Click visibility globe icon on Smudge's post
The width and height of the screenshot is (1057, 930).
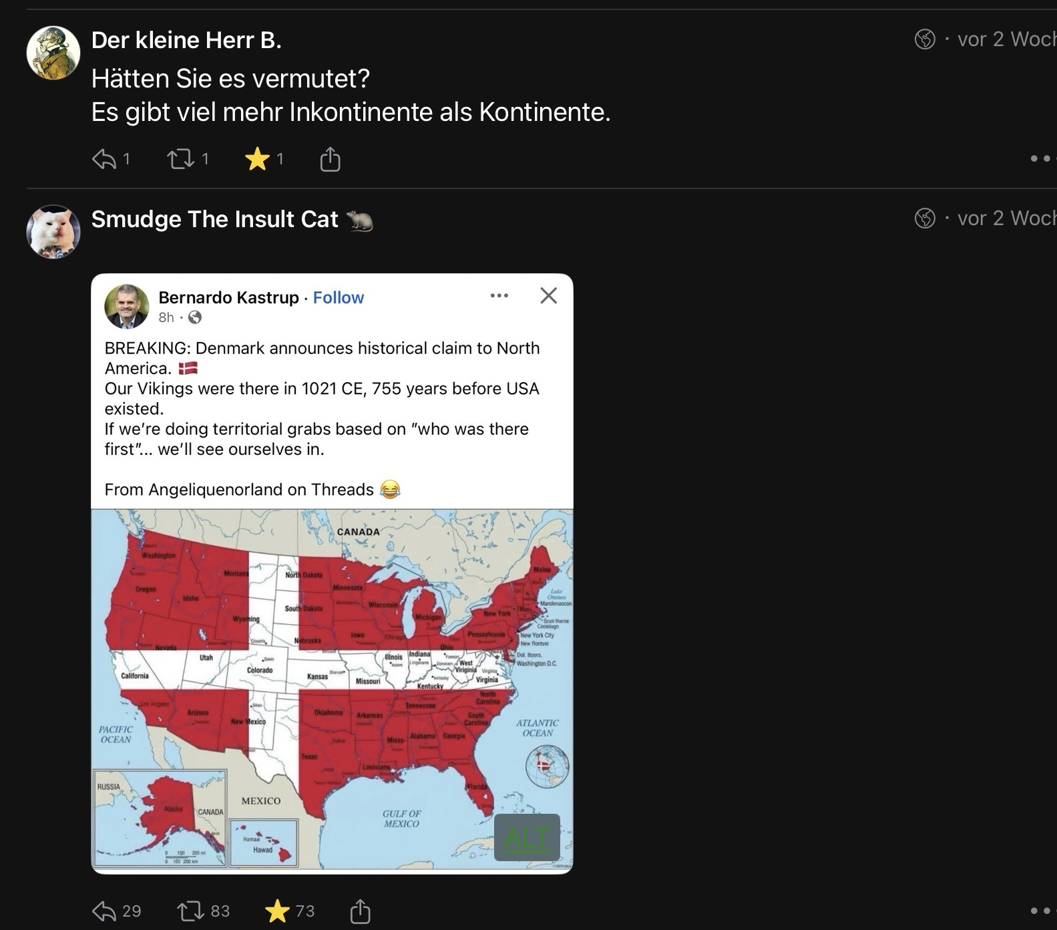tap(925, 218)
